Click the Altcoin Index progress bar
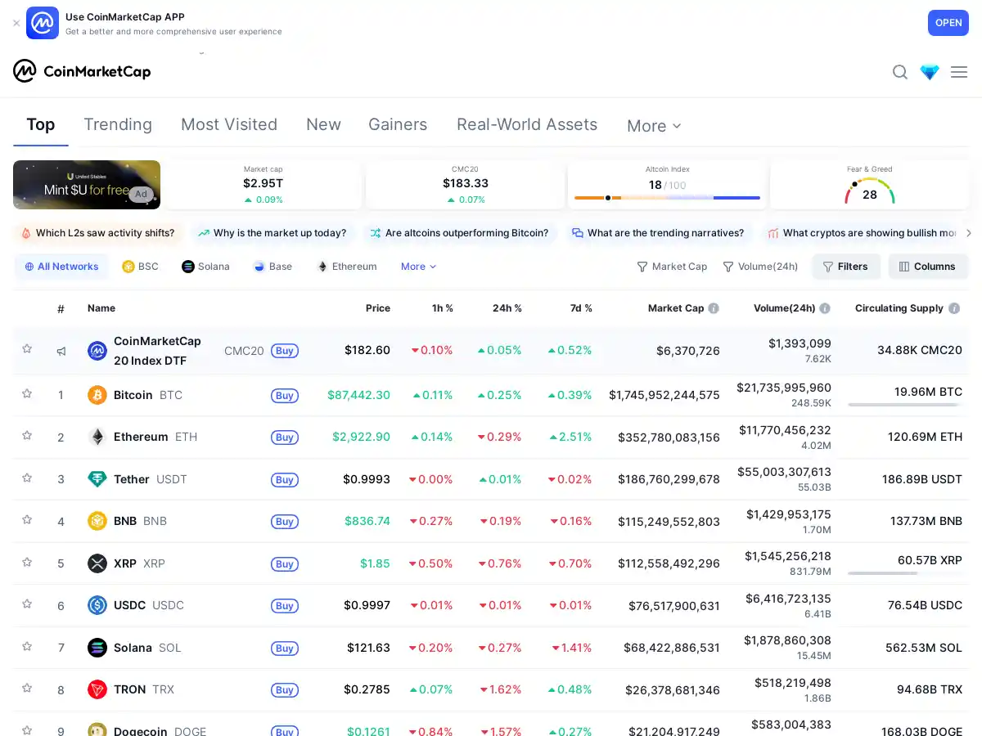 click(x=667, y=197)
